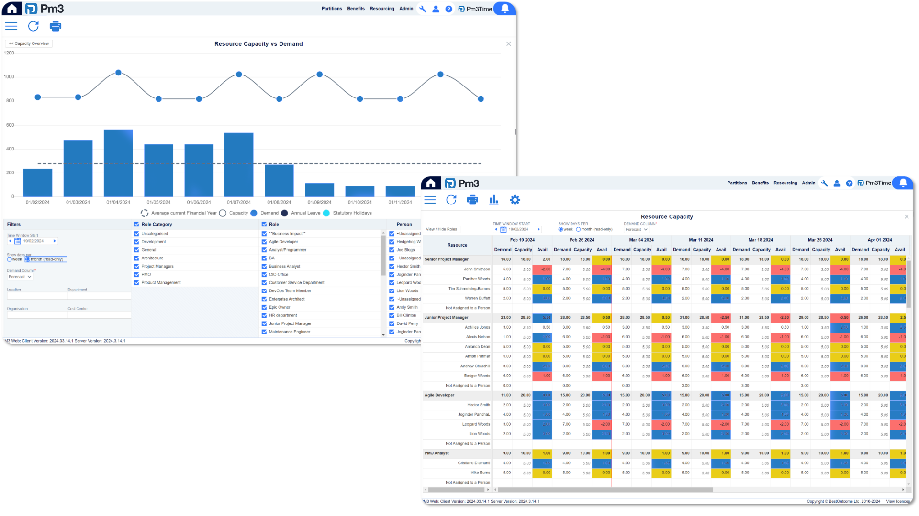Open Pm3Time link in the Capacity vs Demand window
Viewport: 919px width, 516px height.
click(475, 9)
